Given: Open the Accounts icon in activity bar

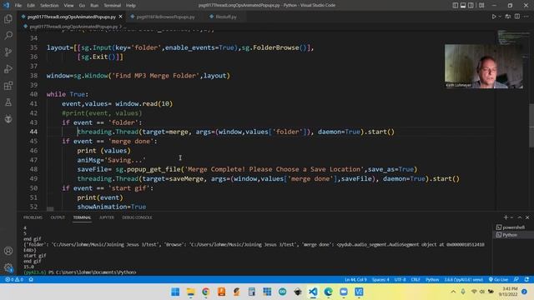Looking at the screenshot, I should [8, 251].
